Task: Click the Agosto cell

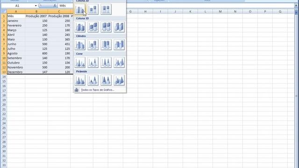Action: 16,53
